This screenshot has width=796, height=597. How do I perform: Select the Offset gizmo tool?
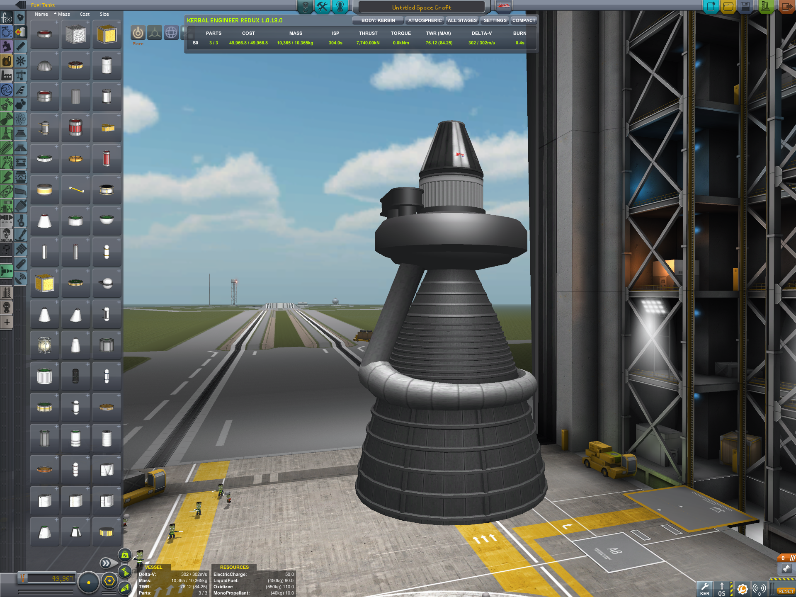point(155,33)
